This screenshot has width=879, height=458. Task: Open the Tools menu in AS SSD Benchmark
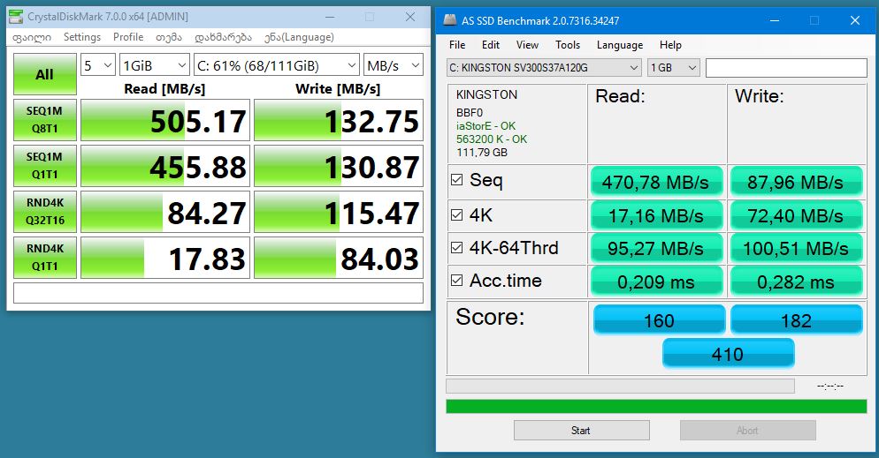(568, 45)
